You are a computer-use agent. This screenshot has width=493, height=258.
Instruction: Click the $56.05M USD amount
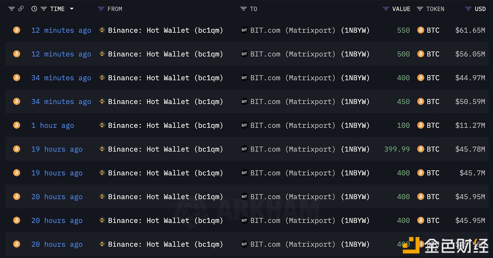tap(470, 54)
